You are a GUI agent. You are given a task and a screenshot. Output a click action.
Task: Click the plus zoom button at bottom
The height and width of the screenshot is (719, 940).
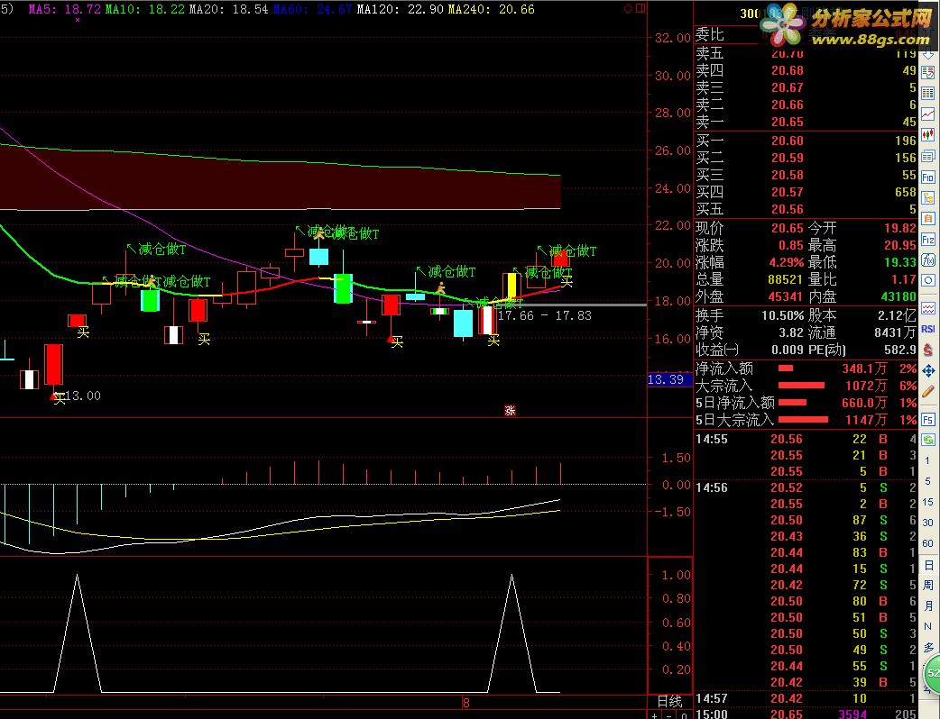click(655, 714)
